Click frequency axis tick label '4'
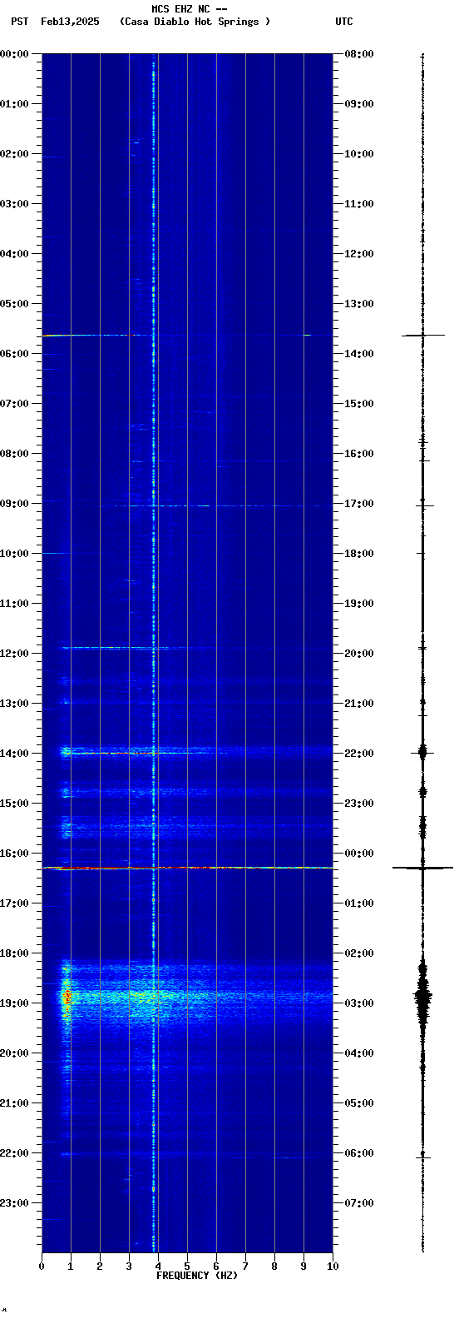 click(158, 1267)
